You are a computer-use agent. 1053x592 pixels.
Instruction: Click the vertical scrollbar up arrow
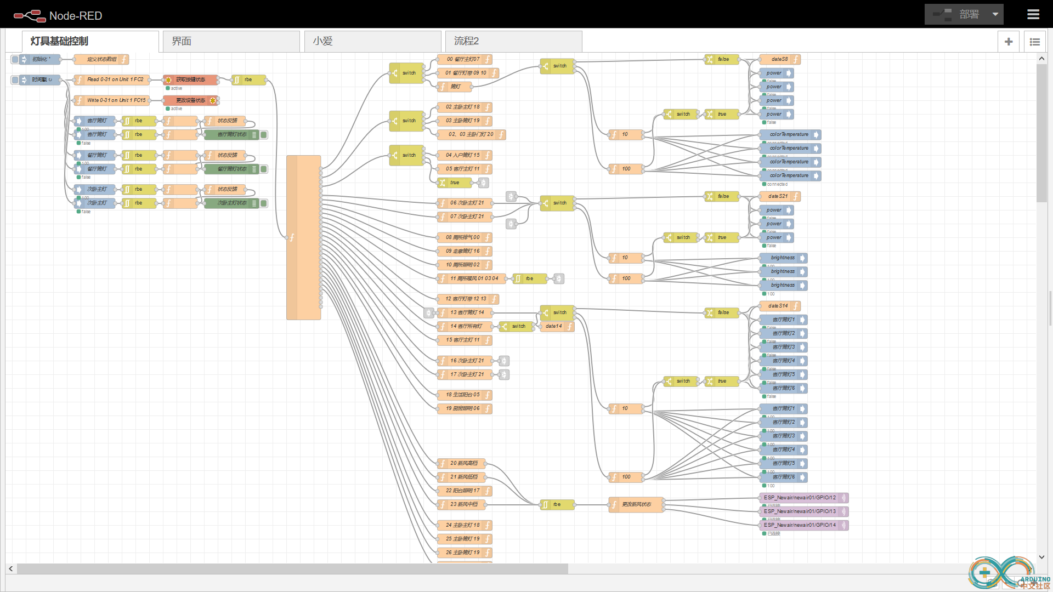1041,59
